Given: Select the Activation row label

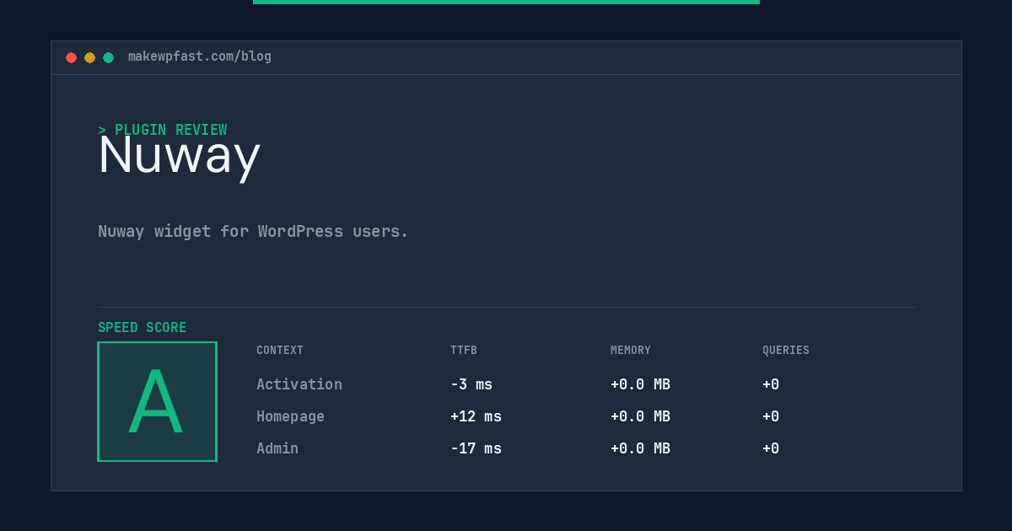Looking at the screenshot, I should 299,384.
